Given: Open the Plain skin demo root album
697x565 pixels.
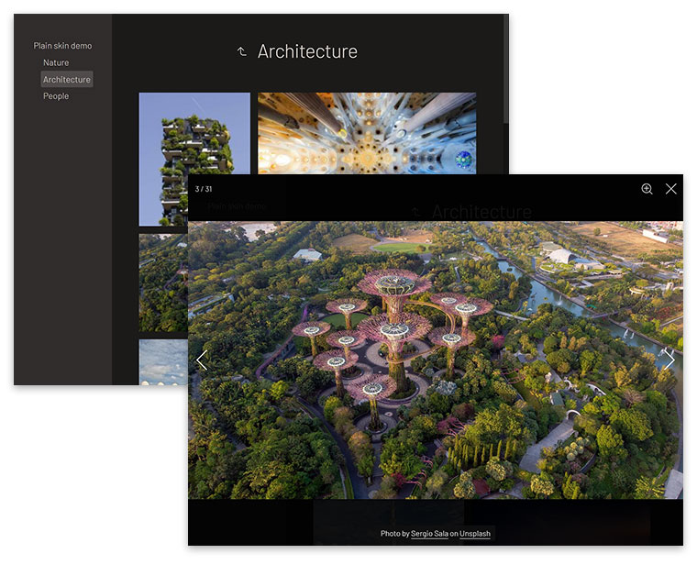Looking at the screenshot, I should [62, 46].
